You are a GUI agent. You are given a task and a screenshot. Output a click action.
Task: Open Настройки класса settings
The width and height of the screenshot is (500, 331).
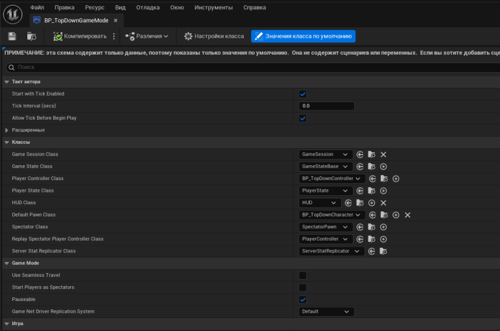(214, 36)
